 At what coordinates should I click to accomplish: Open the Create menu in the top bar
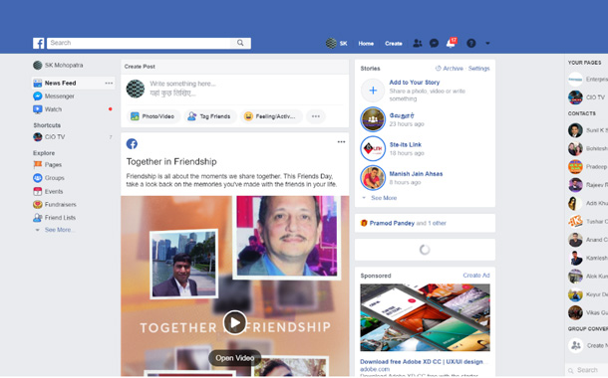pyautogui.click(x=393, y=44)
